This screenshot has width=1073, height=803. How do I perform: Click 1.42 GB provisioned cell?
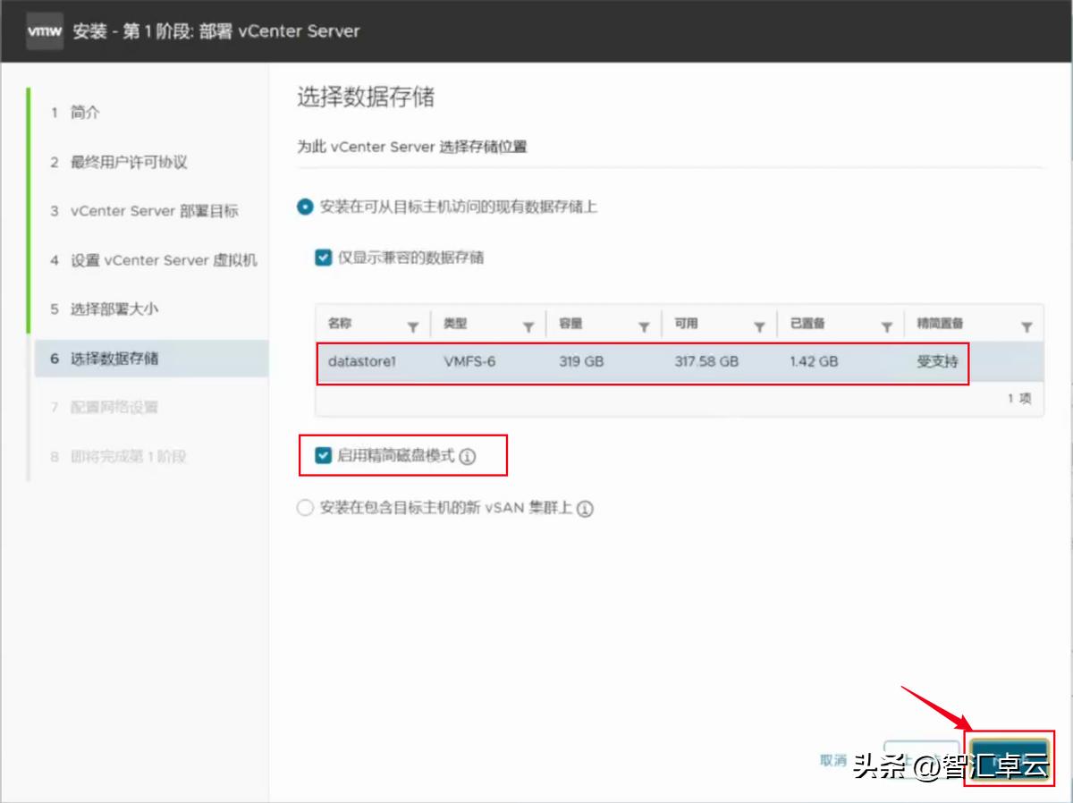point(814,362)
